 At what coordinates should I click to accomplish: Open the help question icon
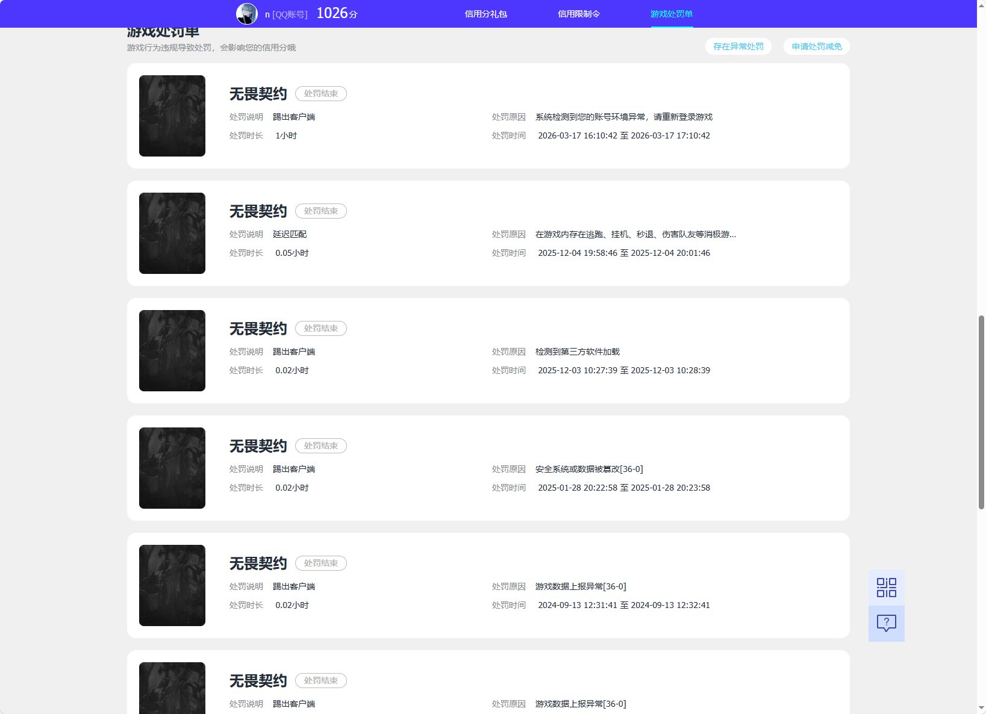pyautogui.click(x=886, y=623)
